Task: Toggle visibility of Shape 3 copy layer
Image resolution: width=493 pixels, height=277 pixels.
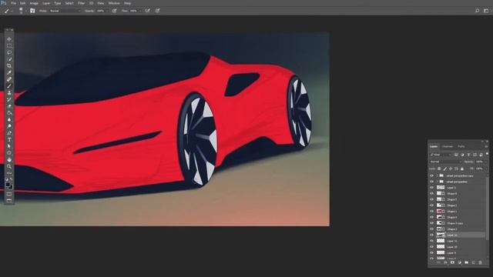Action: (431, 223)
